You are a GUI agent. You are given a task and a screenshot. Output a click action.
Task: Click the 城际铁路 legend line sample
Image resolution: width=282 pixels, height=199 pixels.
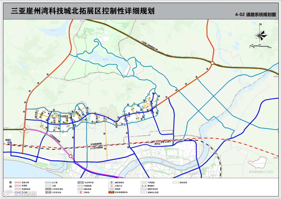coord(80,189)
